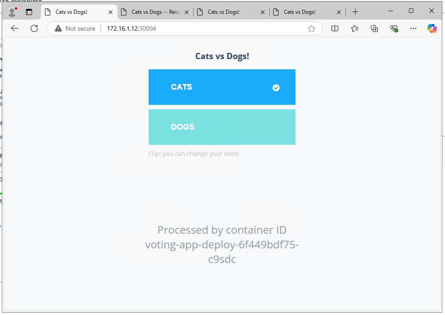Click the checkmark on CATS button
The image size is (445, 315).
(x=276, y=88)
